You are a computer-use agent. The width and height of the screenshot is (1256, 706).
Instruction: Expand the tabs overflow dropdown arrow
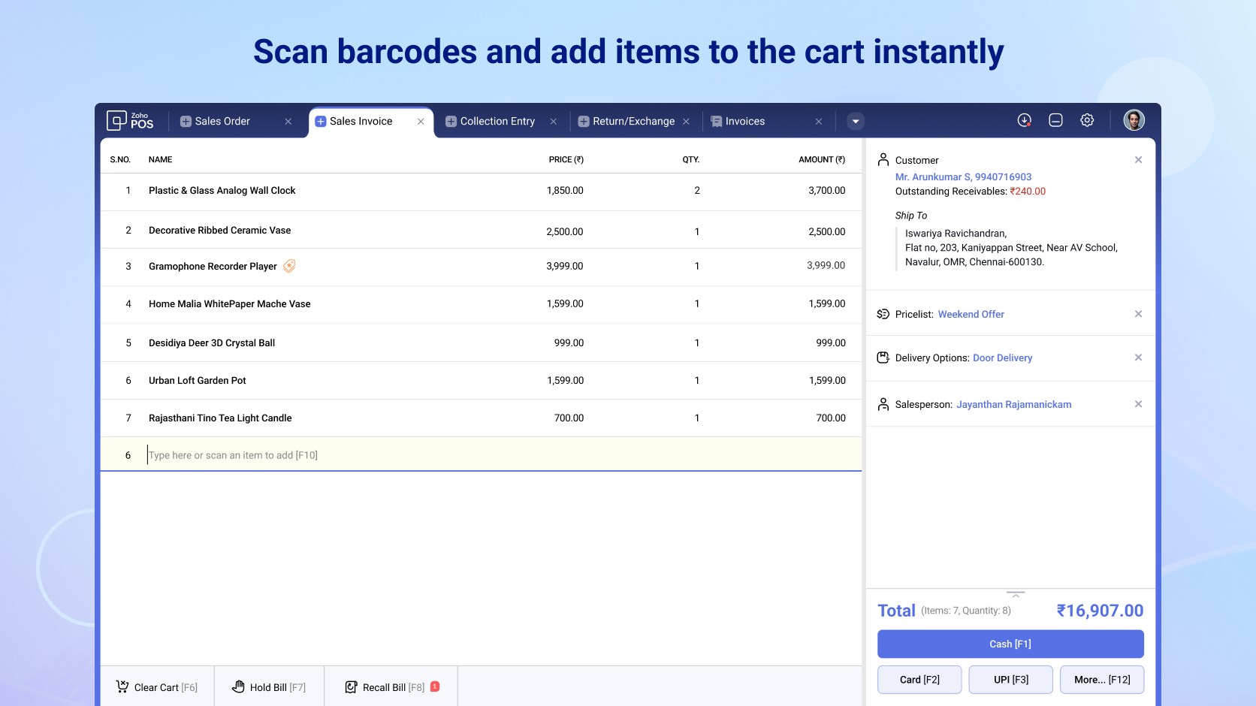tap(856, 122)
